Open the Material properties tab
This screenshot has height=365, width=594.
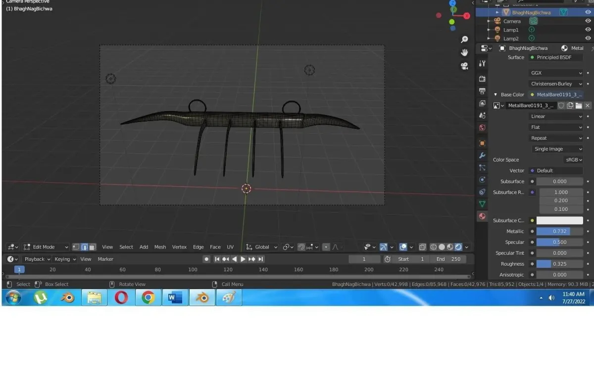click(482, 216)
